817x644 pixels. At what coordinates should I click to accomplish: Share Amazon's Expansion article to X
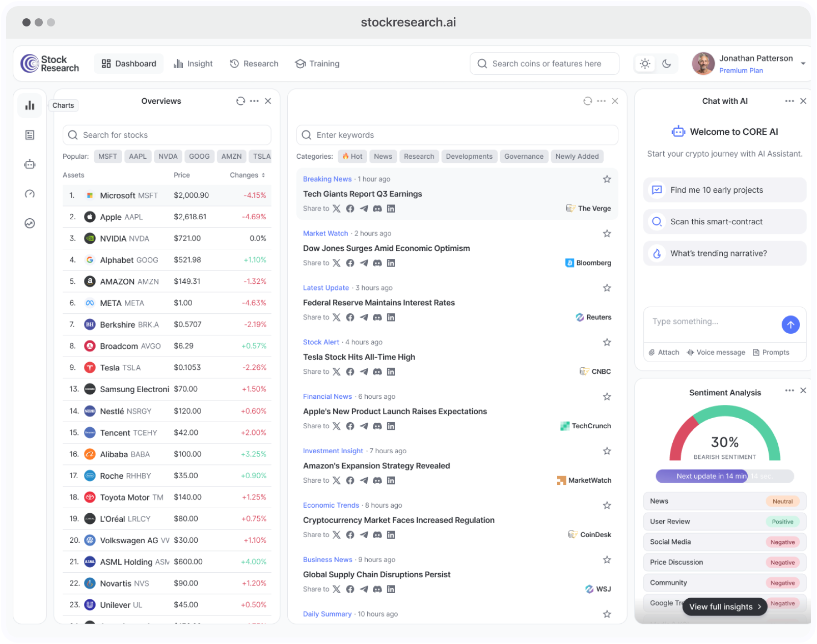point(337,481)
